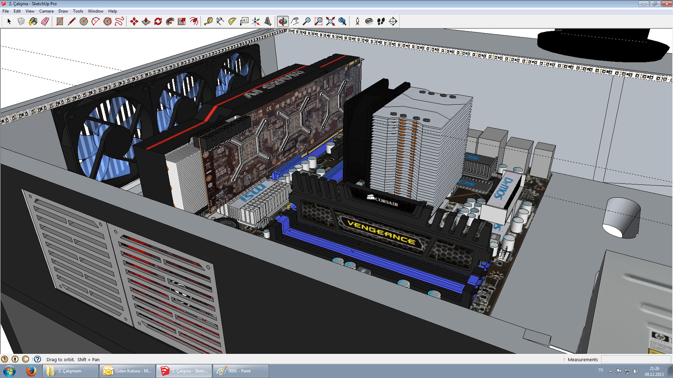Image resolution: width=673 pixels, height=378 pixels.
Task: Select the Follow Me tool
Action: click(170, 21)
